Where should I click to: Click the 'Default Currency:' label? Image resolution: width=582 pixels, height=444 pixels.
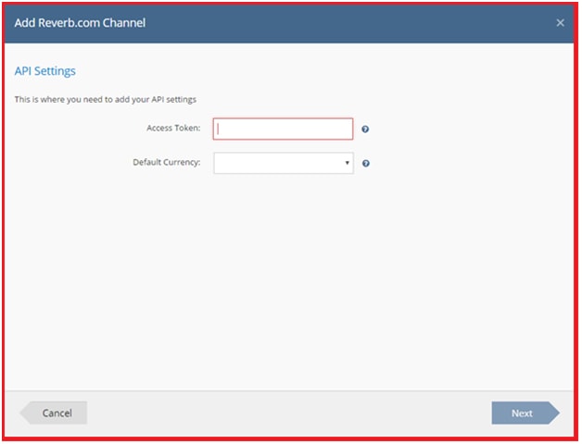[x=167, y=162]
